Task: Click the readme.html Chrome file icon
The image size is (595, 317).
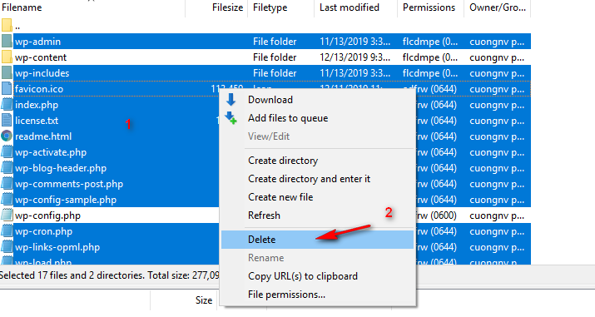Action: click(7, 136)
